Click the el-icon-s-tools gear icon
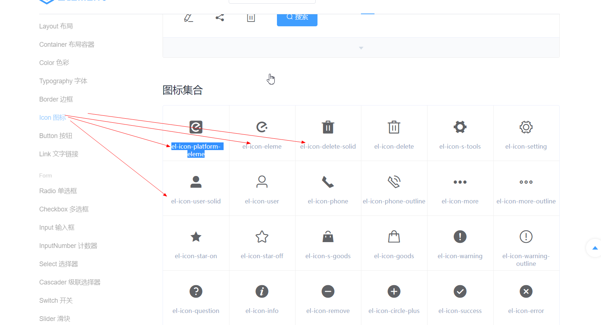The height and width of the screenshot is (325, 601). (460, 127)
